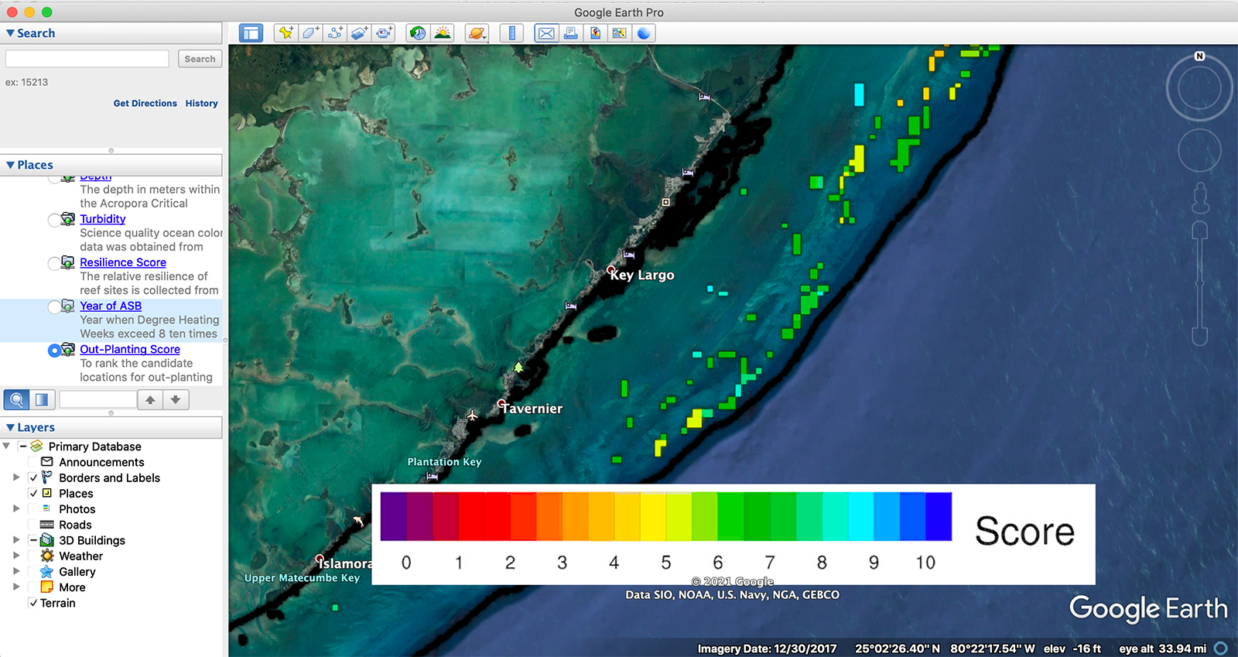Add an image overlay from the toolbar
1238x657 pixels.
(x=359, y=33)
